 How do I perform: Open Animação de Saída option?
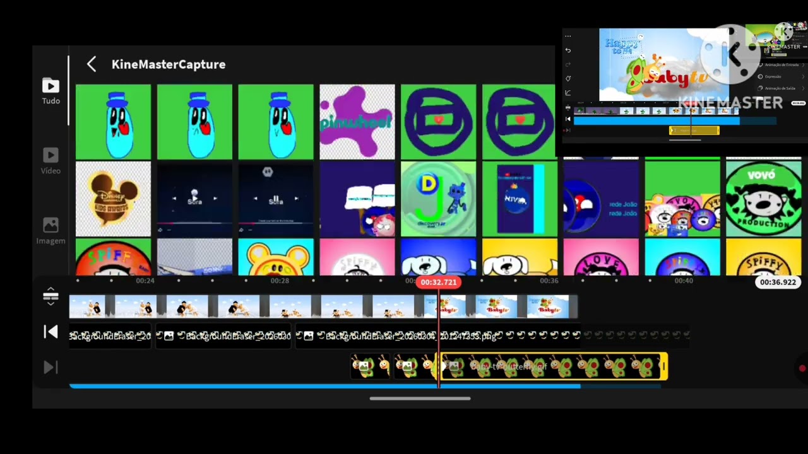(x=781, y=88)
